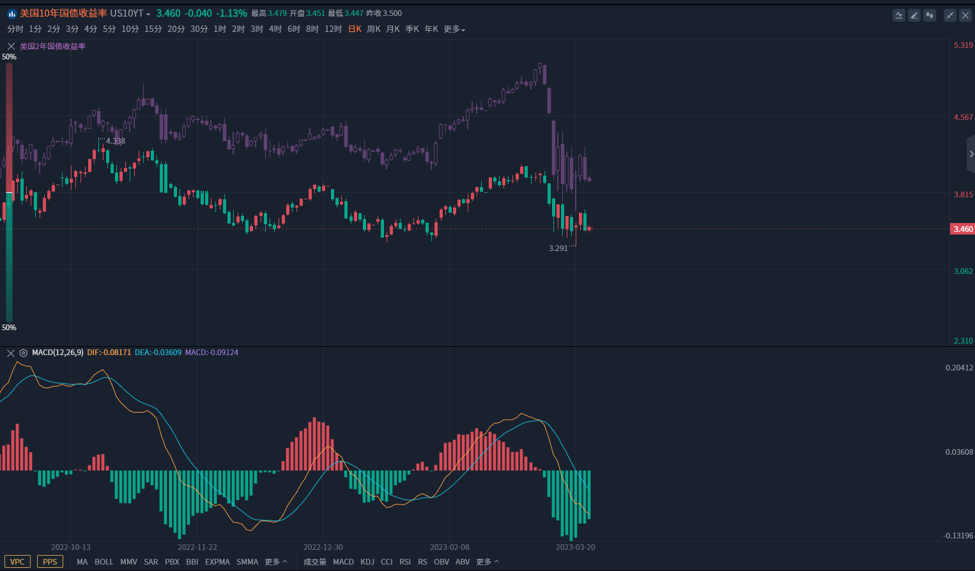
Task: Click the 3.460 current price tag
Action: 963,229
